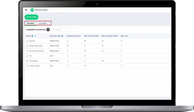Click into the promocode Search field

pos(65,30)
